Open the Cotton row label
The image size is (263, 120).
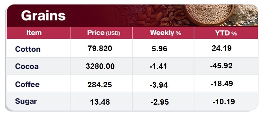pyautogui.click(x=28, y=49)
